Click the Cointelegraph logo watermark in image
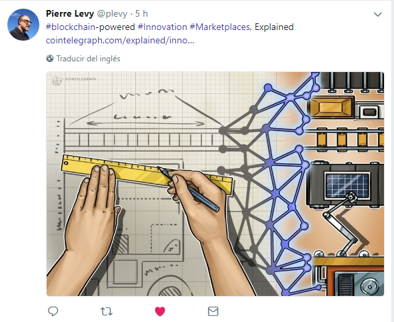 coord(75,81)
